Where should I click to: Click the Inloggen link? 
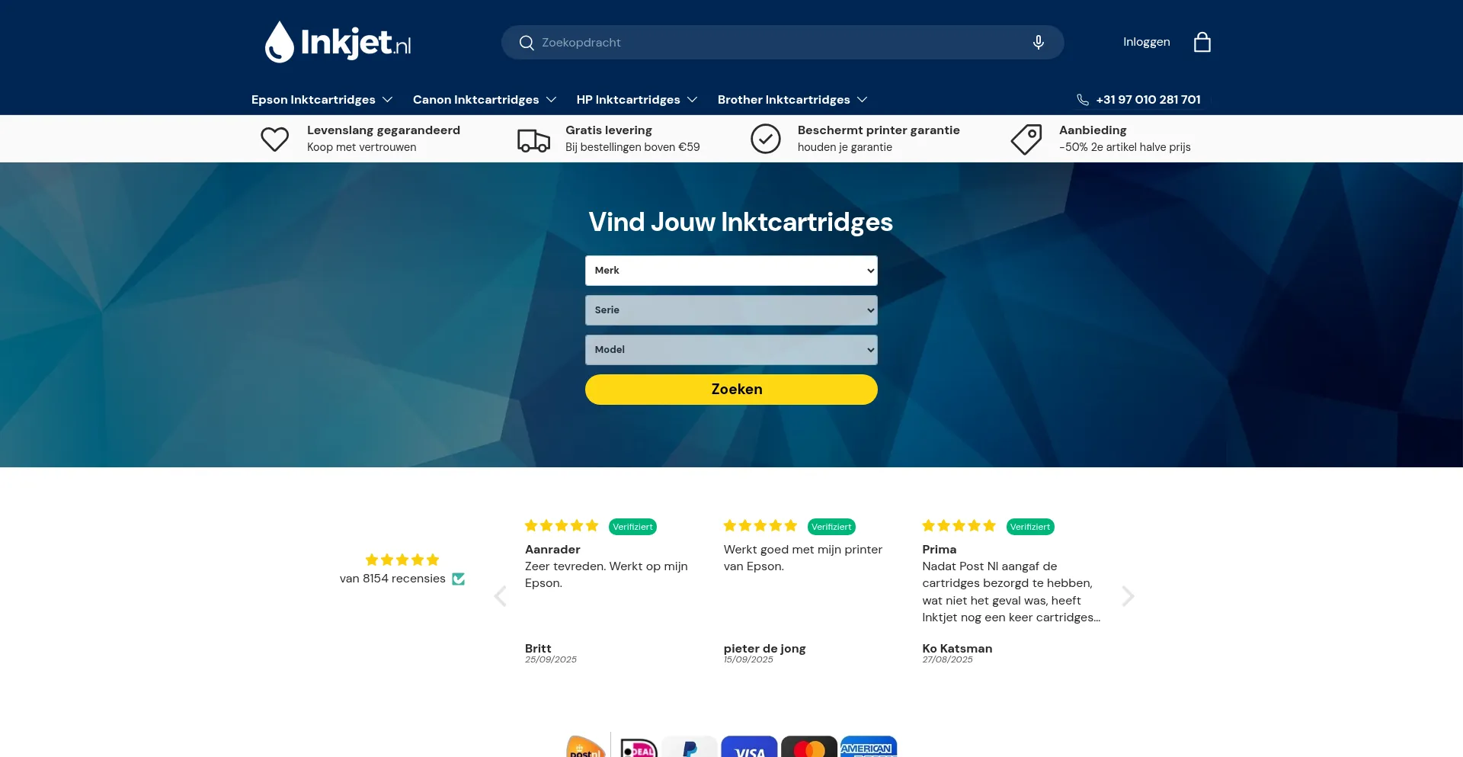(1146, 42)
